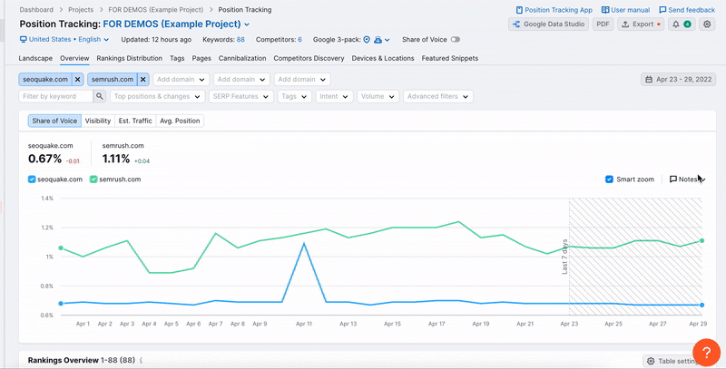
Task: Switch to Rankings Distribution tab
Action: point(130,58)
